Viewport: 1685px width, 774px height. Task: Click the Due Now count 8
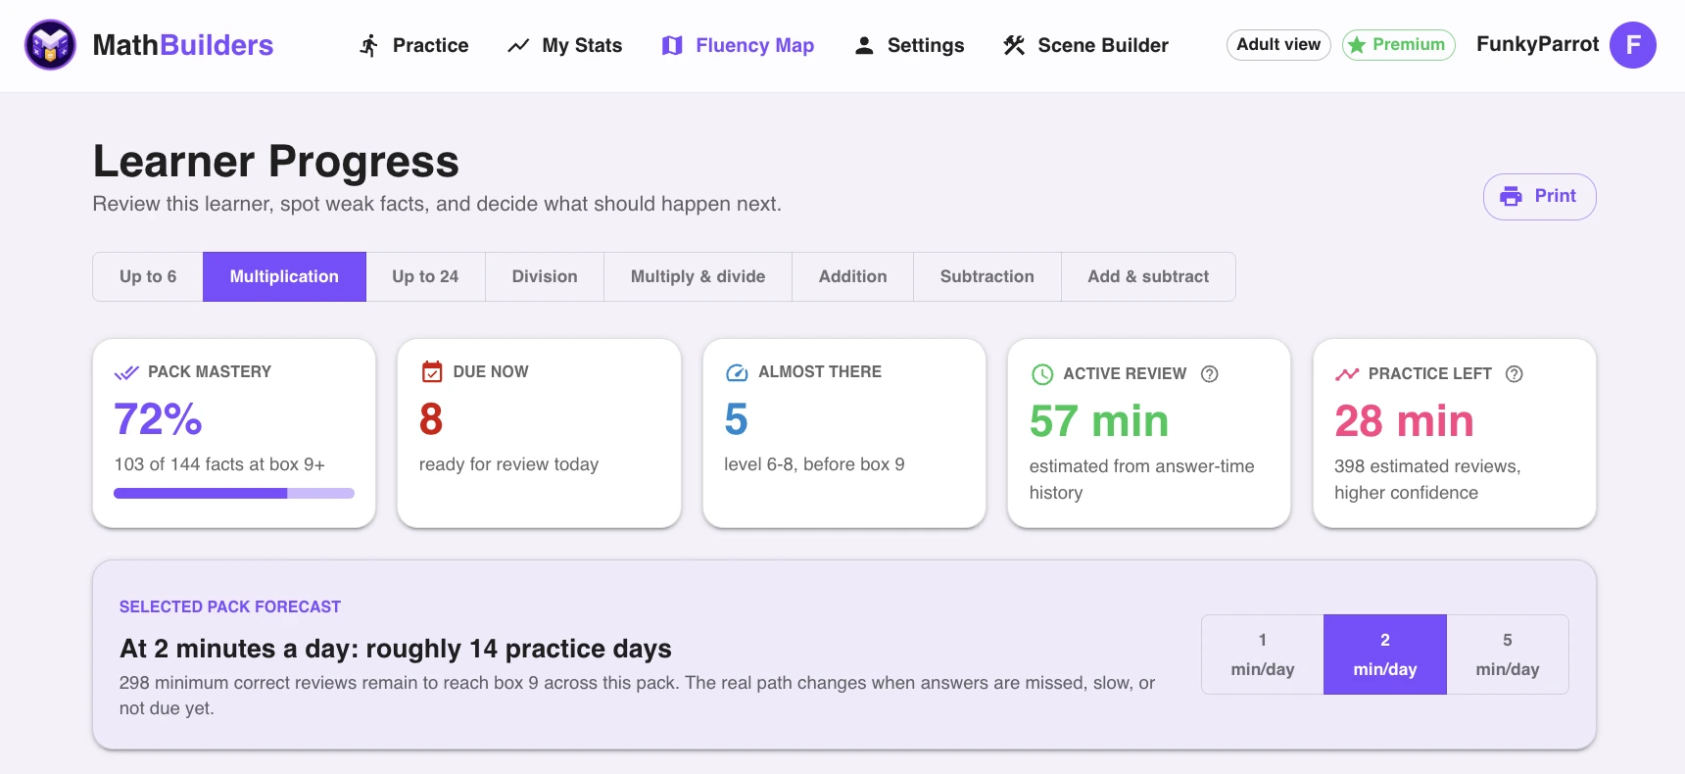(x=431, y=419)
